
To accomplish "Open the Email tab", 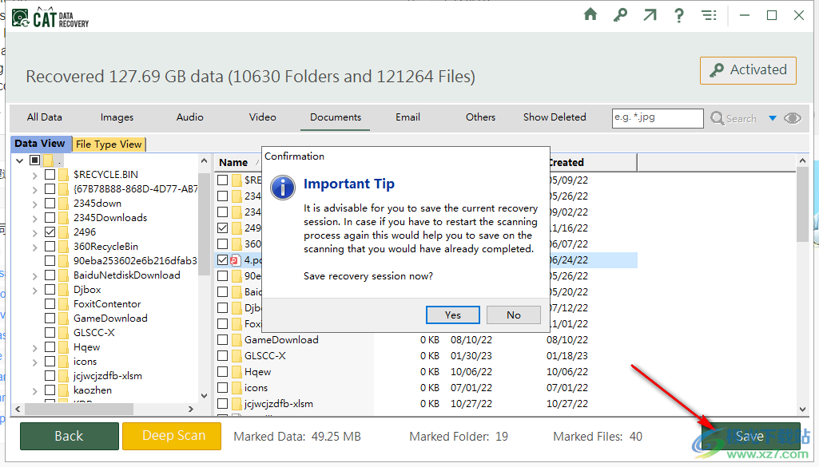I will click(408, 117).
